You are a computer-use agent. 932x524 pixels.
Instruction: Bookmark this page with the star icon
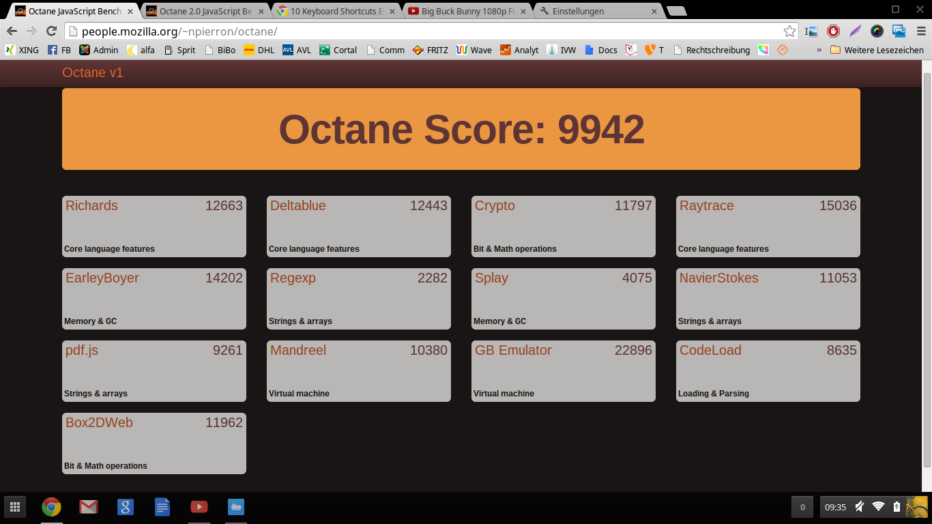789,31
